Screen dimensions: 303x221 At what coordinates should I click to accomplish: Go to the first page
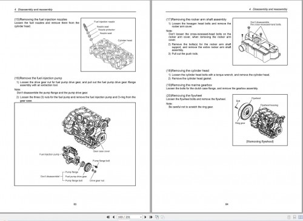(x=108, y=217)
